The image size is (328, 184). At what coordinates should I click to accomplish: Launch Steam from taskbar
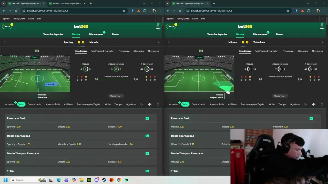pos(104,180)
